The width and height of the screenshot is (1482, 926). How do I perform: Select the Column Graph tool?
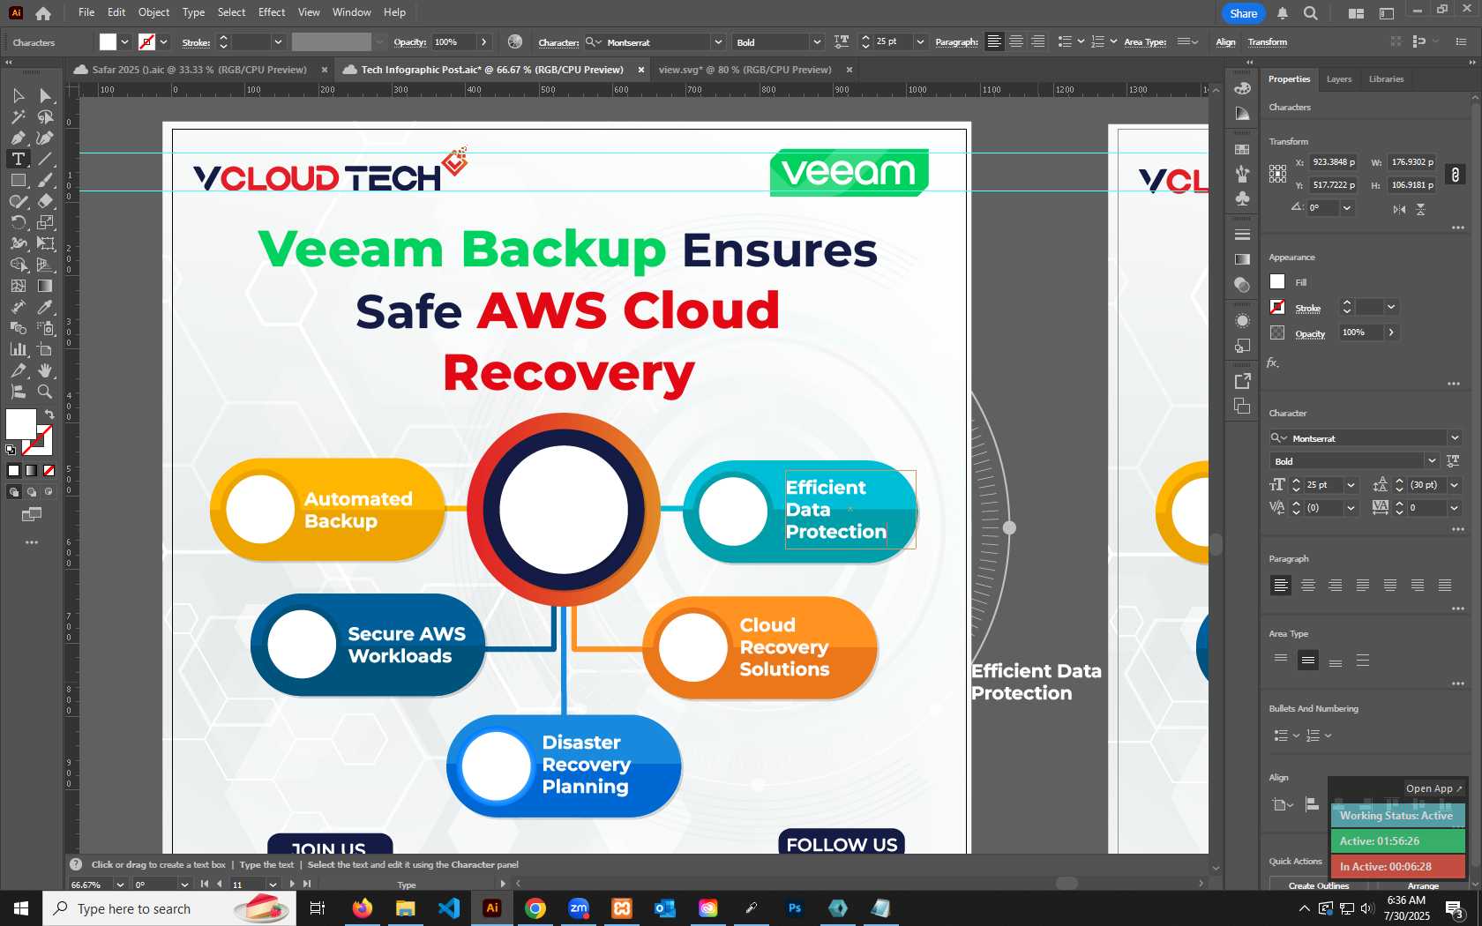pos(18,349)
